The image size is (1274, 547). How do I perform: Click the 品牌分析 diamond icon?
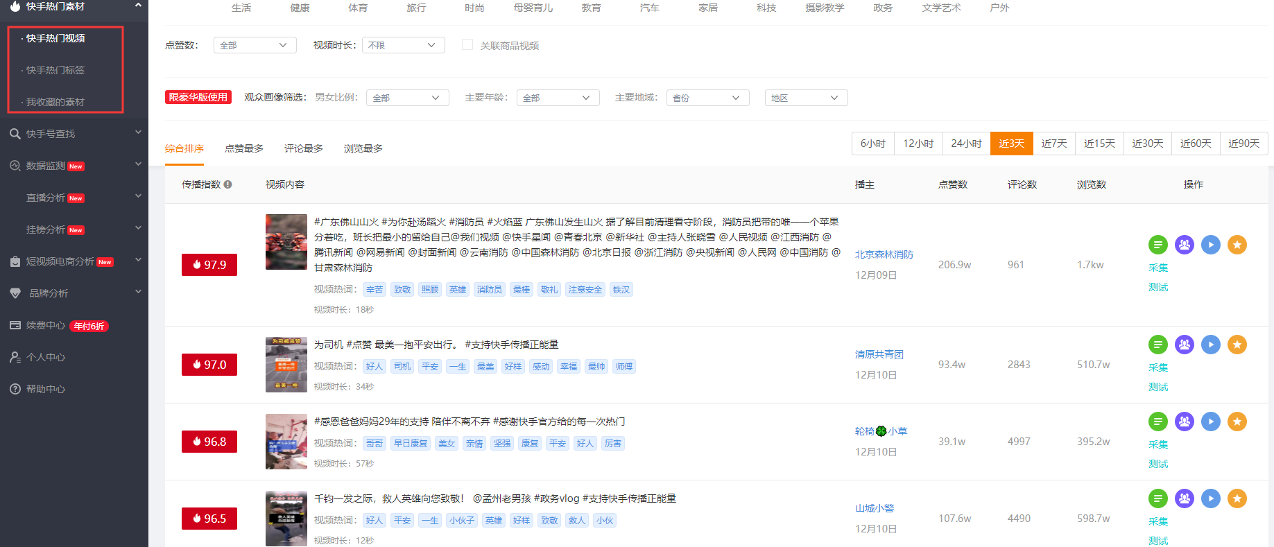pos(15,293)
